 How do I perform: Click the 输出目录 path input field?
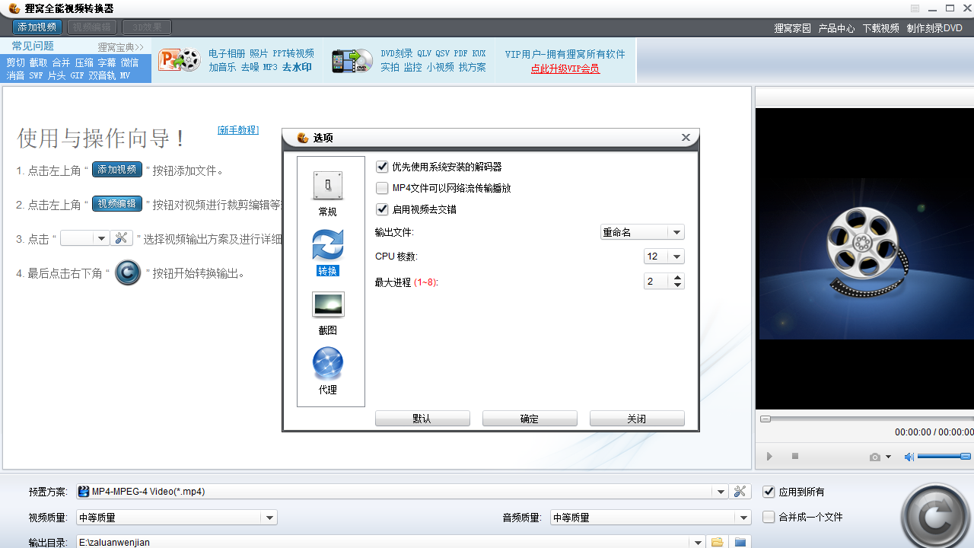[380, 543]
